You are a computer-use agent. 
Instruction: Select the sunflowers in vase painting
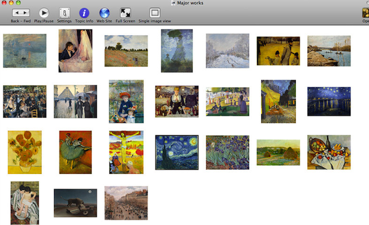coord(25,152)
